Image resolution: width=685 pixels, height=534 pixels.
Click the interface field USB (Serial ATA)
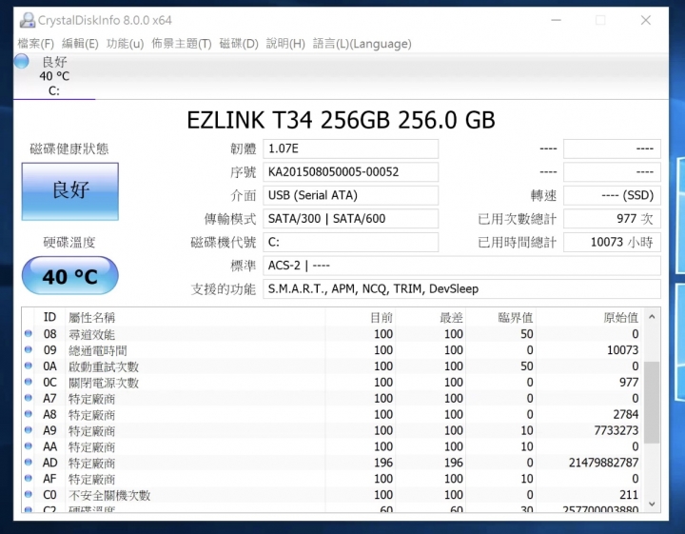click(x=350, y=195)
